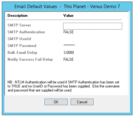Click the Cancel button
The width and height of the screenshot is (134, 117).
coord(82,102)
